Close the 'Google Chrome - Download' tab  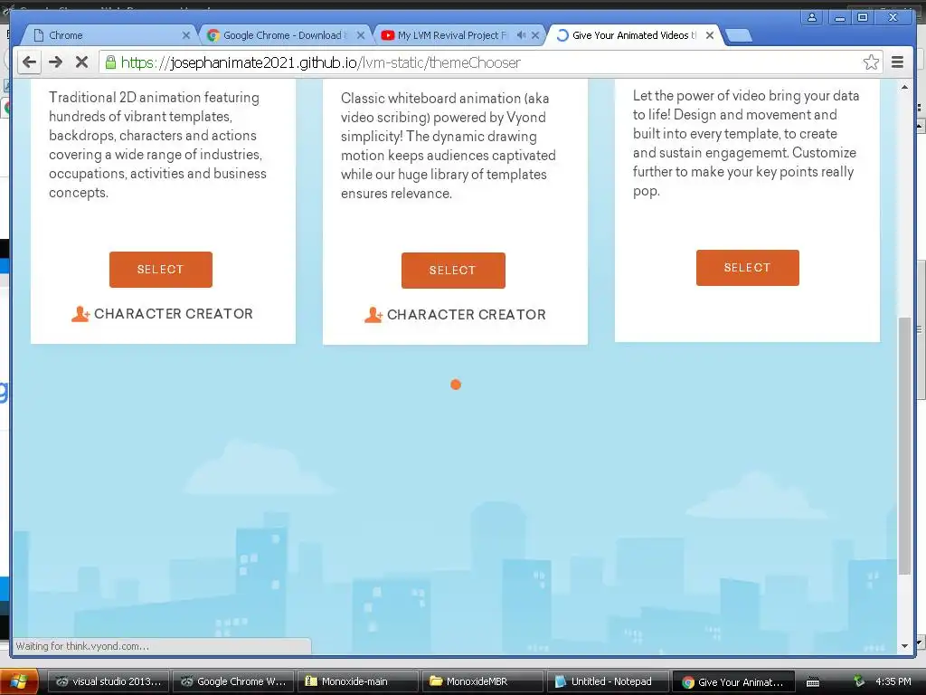(361, 35)
